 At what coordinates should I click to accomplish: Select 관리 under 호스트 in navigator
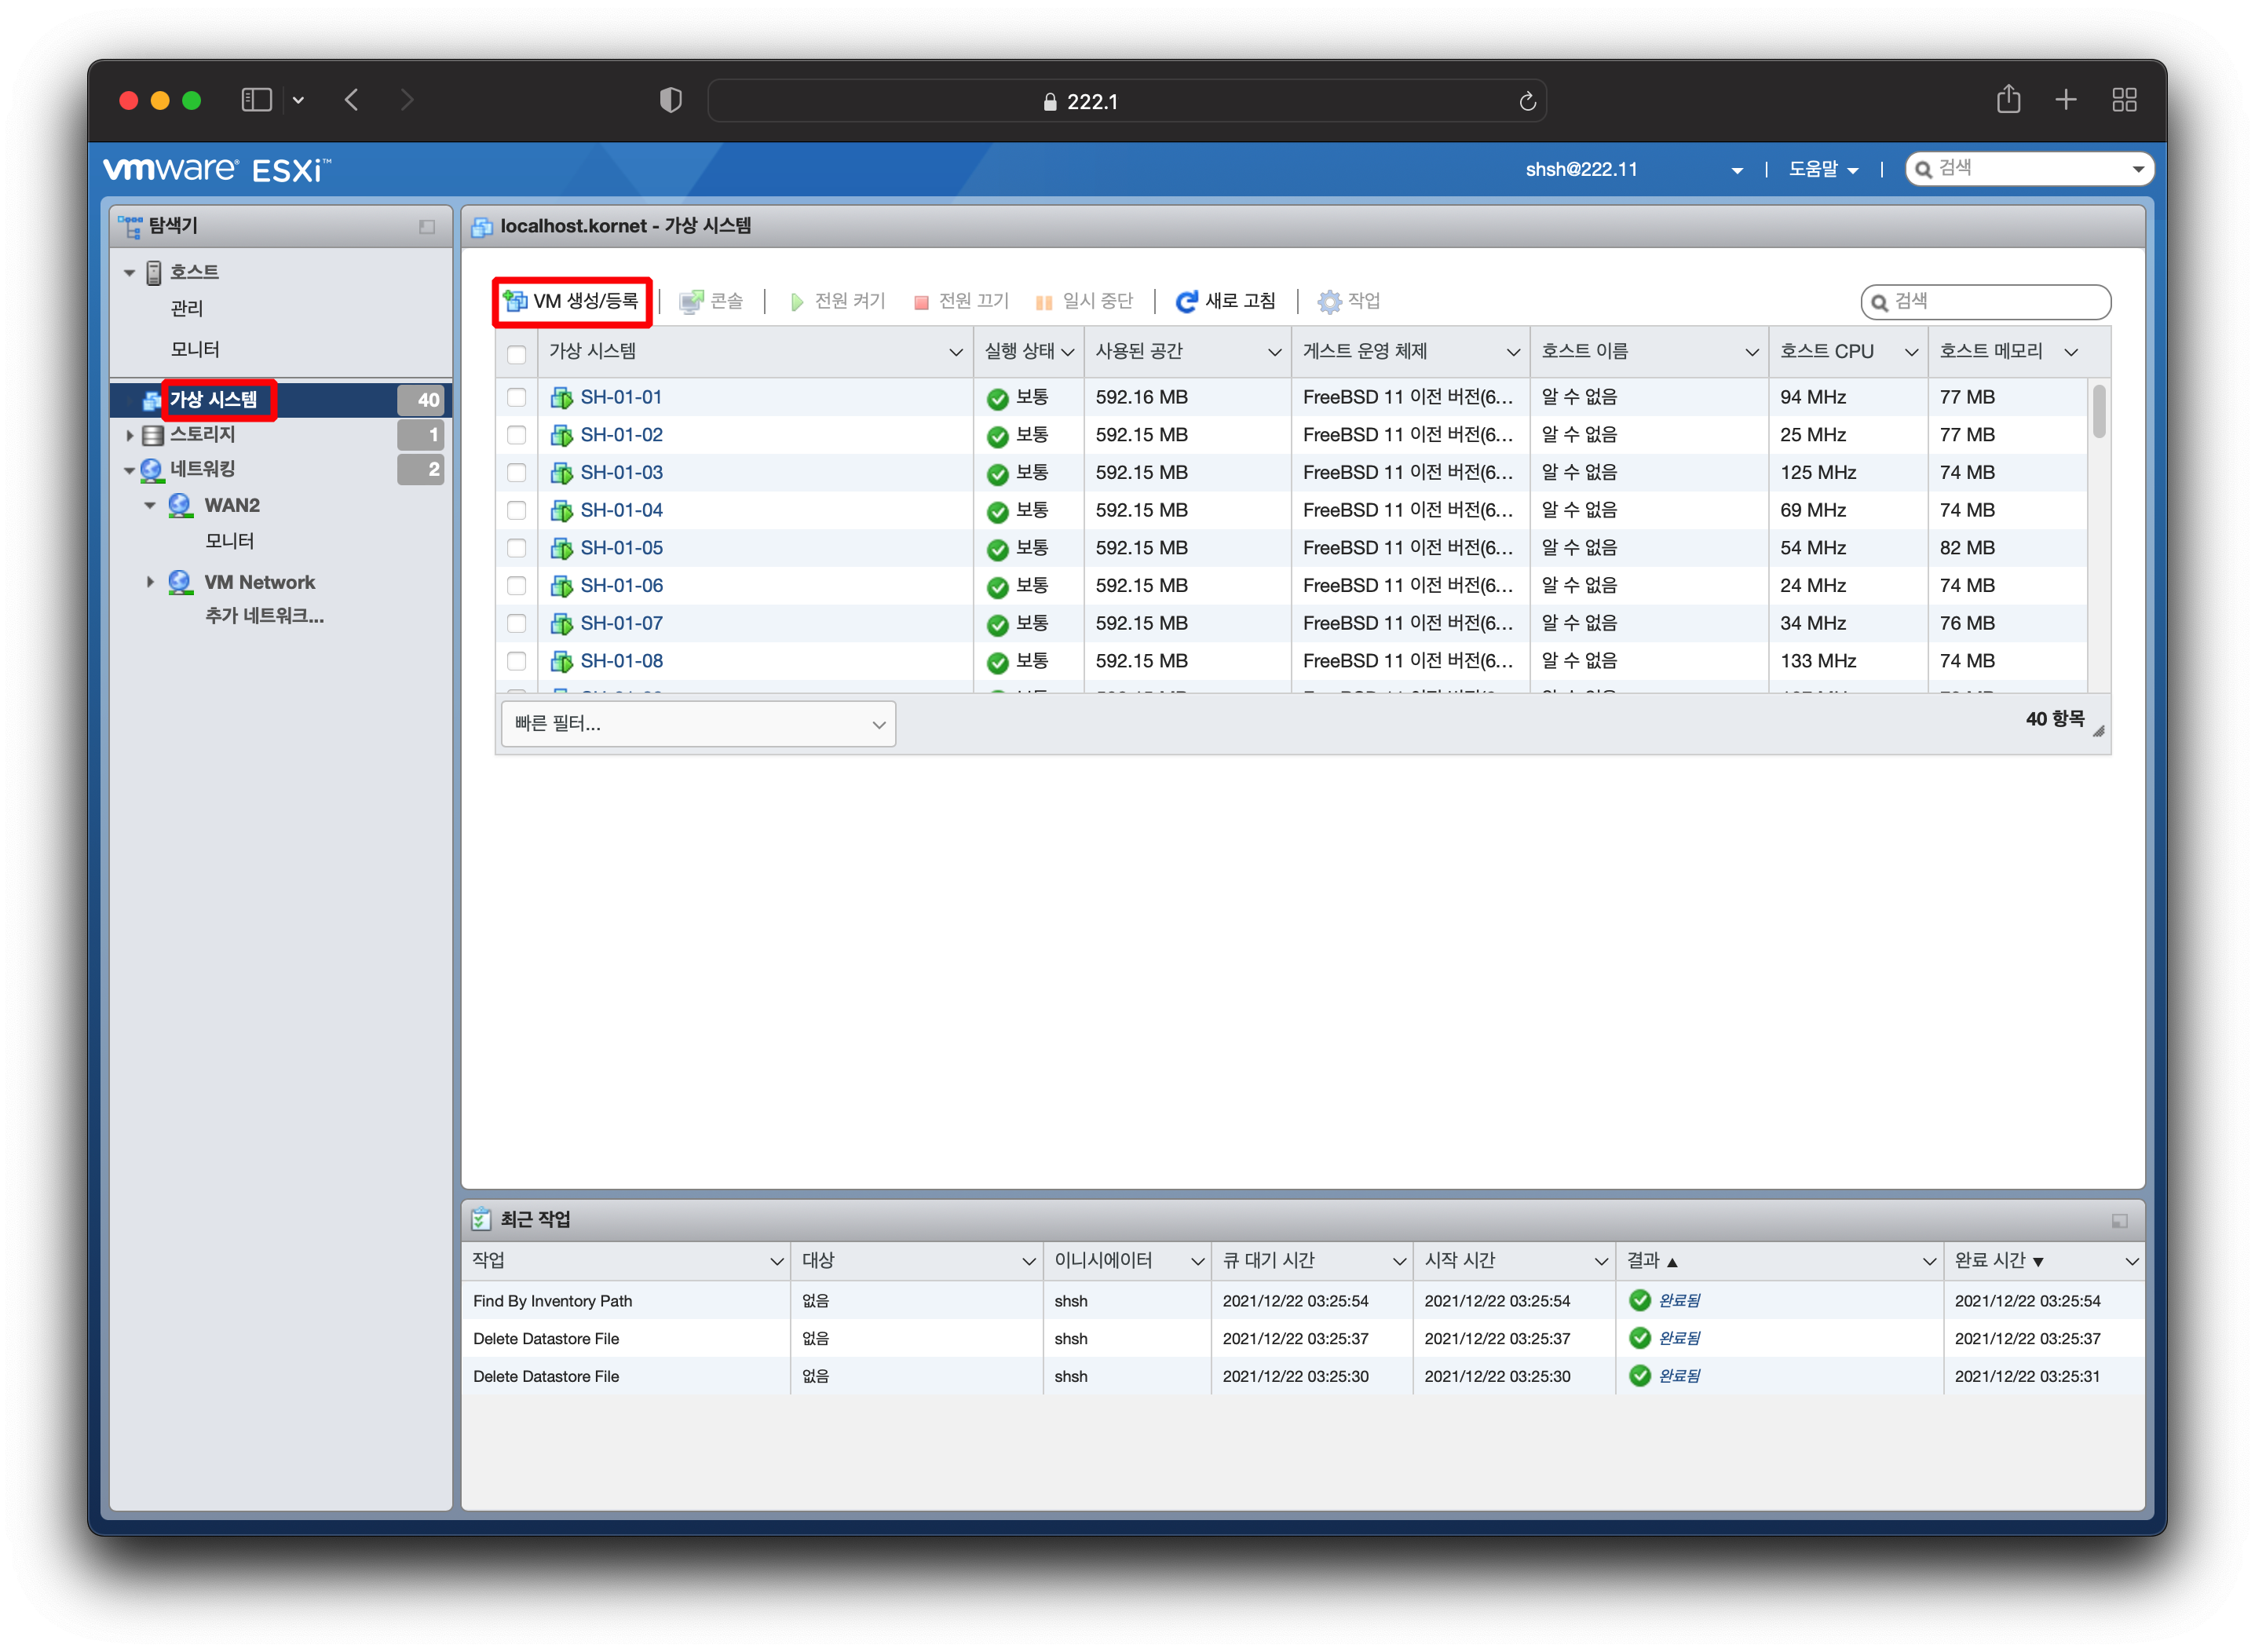tap(187, 309)
